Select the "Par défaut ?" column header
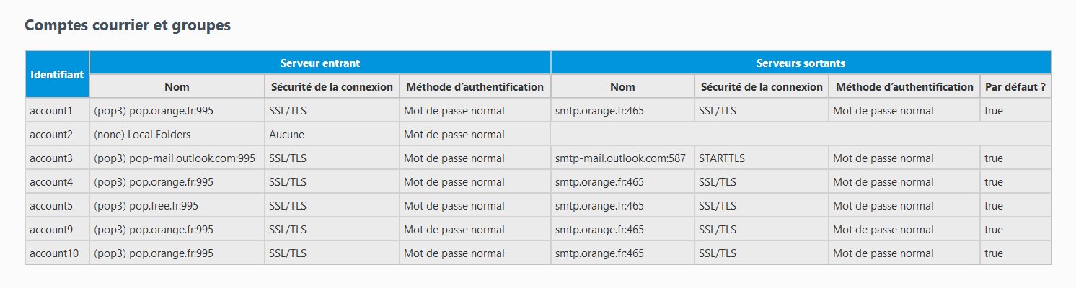The image size is (1076, 288). (x=1015, y=86)
